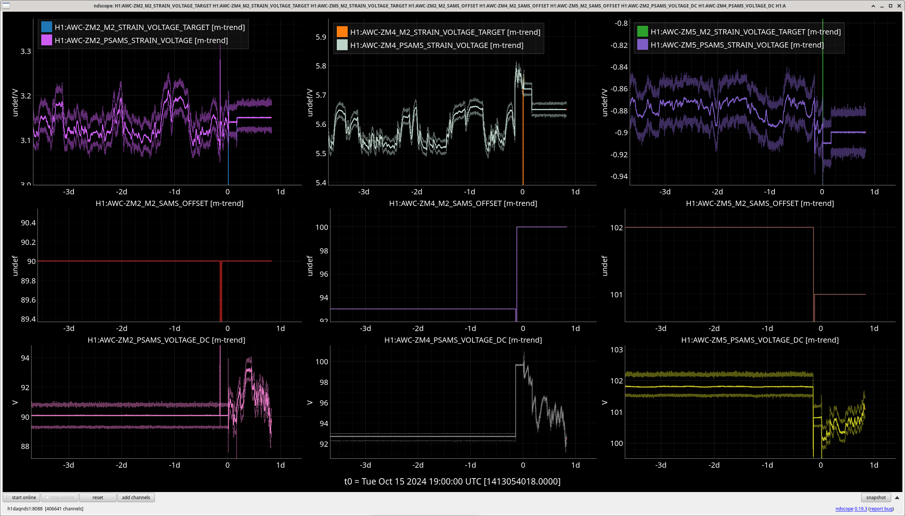905x516 pixels.
Task: Click the H1:AWC-ZM4_PSAMS_VOLTAGE_DC plot title
Action: 463,340
